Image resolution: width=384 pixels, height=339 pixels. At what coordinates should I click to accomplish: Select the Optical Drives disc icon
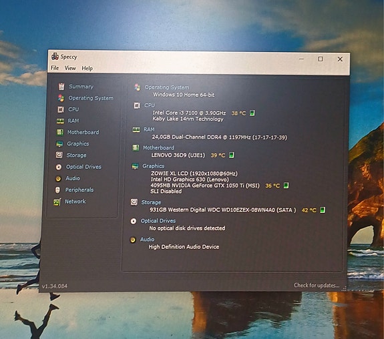click(59, 167)
